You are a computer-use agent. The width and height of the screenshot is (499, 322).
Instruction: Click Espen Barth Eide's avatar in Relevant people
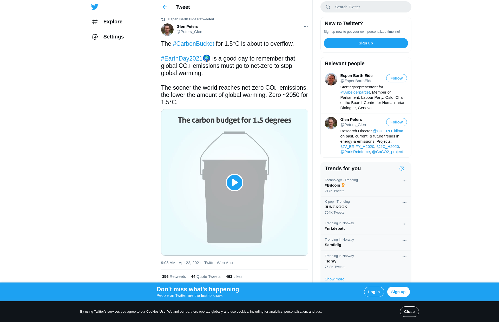[331, 79]
